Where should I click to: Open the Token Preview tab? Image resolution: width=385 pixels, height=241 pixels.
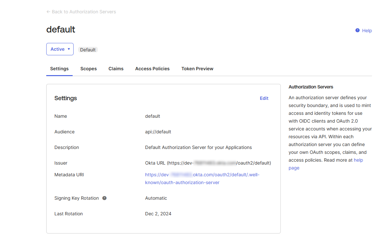pyautogui.click(x=197, y=69)
